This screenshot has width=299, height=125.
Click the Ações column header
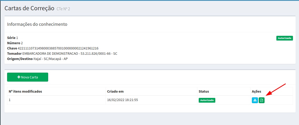pos(256,91)
